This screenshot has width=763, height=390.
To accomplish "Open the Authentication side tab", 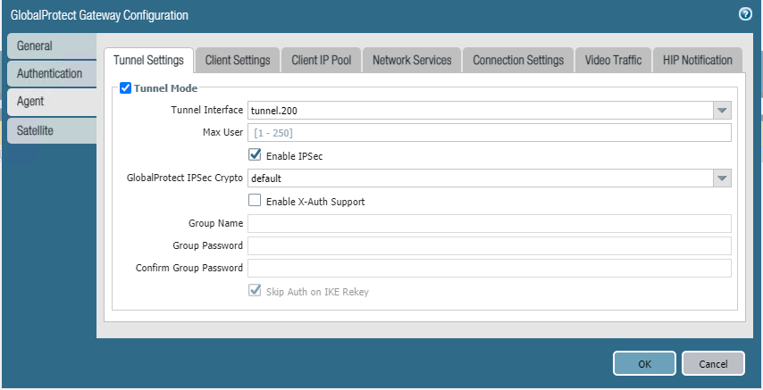I will pyautogui.click(x=52, y=74).
